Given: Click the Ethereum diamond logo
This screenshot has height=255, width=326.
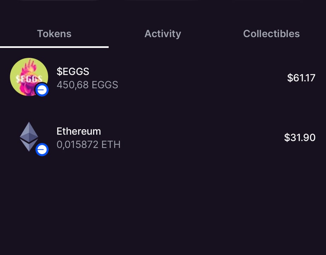Looking at the screenshot, I should click(29, 137).
